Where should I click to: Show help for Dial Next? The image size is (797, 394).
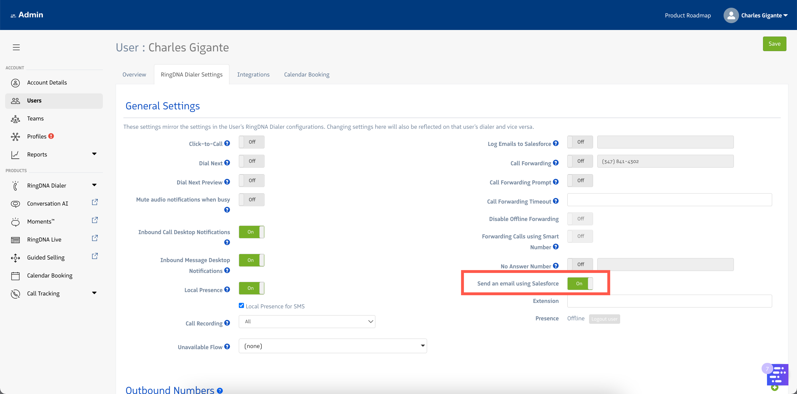click(227, 163)
